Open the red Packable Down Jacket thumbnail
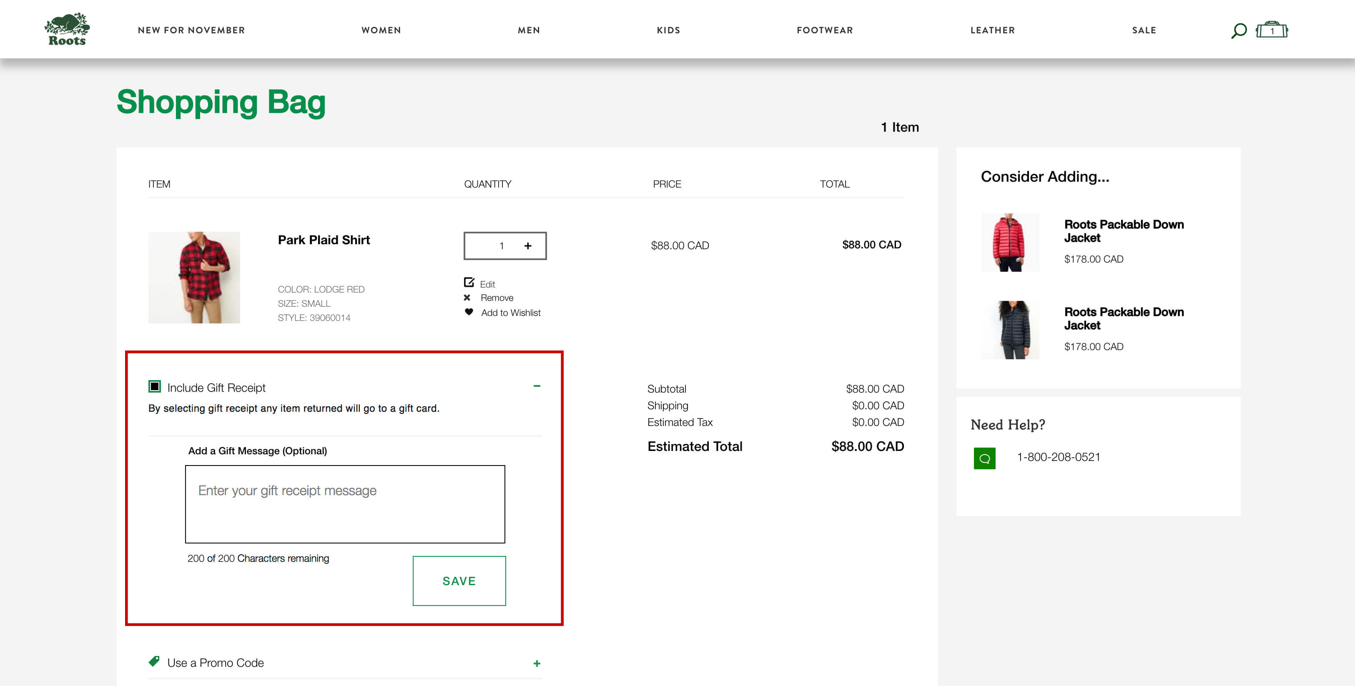 click(1010, 242)
